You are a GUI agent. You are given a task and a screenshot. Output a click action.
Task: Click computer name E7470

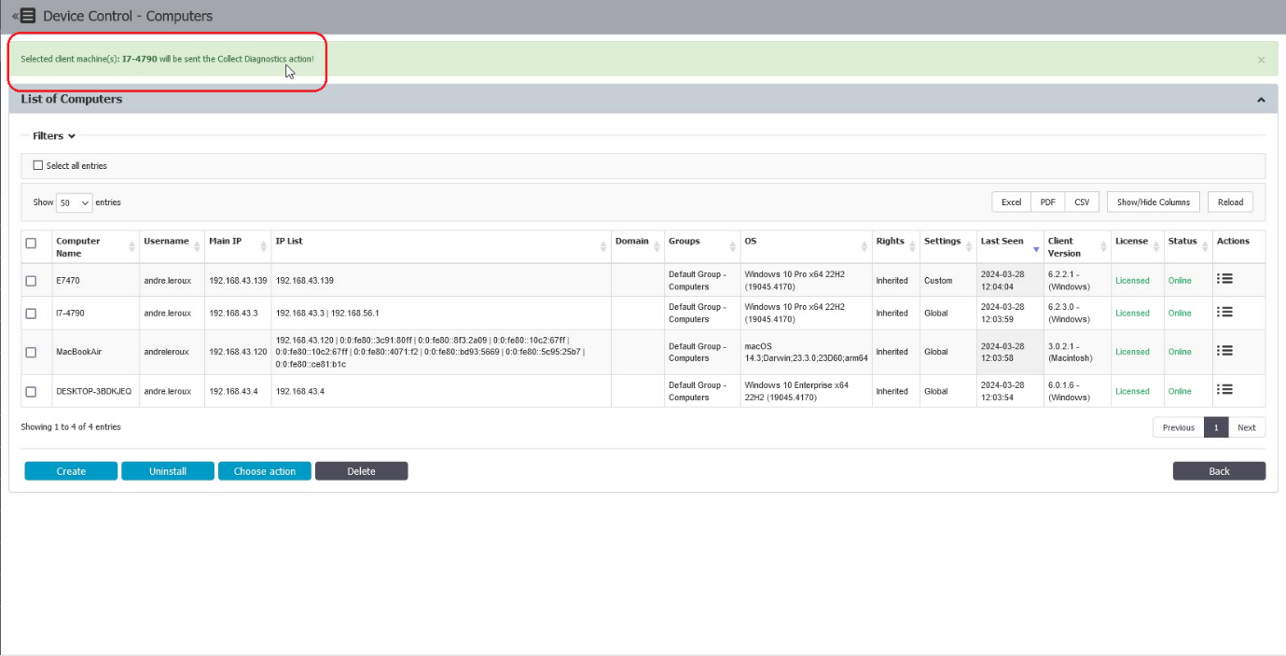coord(68,281)
